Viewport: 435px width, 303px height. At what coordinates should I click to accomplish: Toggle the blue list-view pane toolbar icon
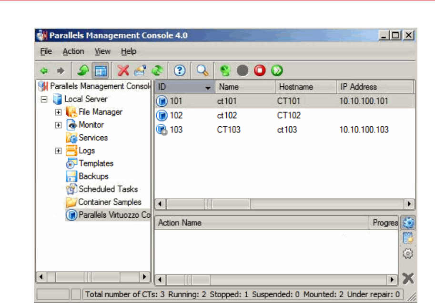101,71
